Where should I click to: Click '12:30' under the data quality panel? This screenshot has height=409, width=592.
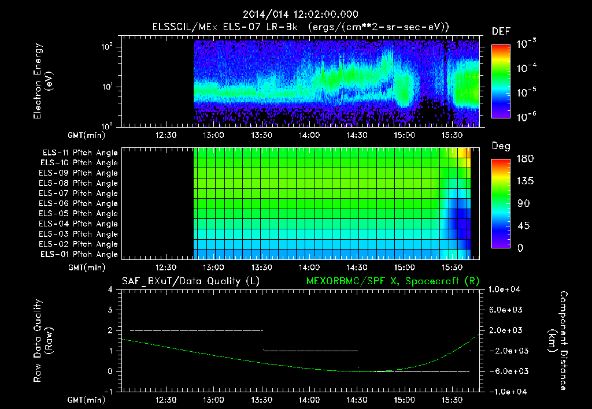[166, 400]
